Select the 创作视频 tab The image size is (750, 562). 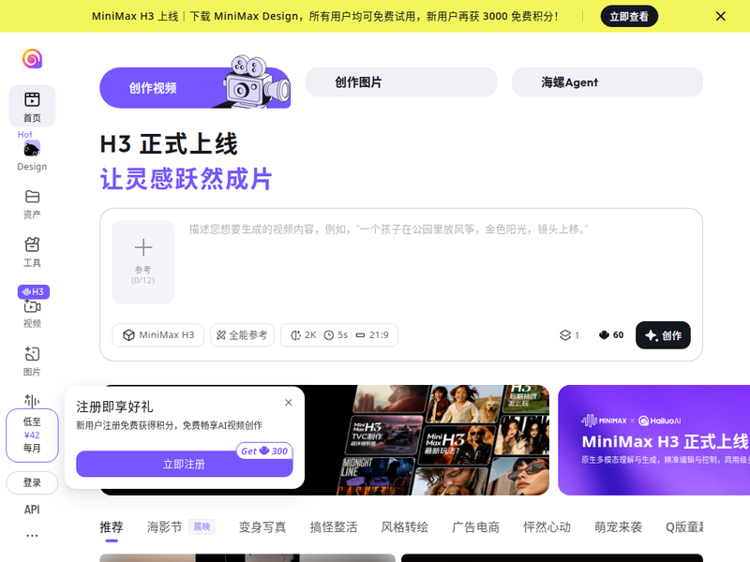tap(195, 88)
